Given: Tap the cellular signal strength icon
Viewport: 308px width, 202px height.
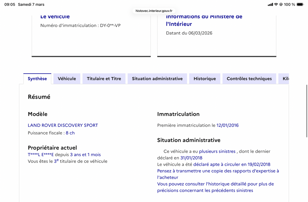Looking at the screenshot, I should pos(270,4).
